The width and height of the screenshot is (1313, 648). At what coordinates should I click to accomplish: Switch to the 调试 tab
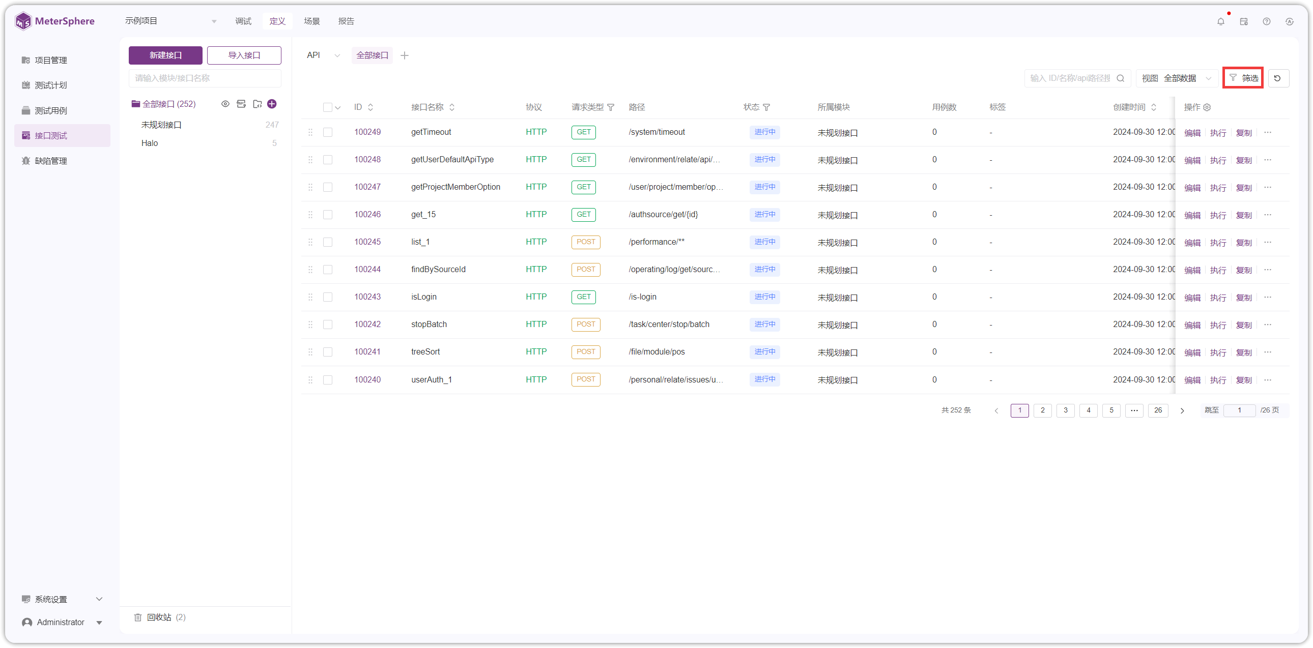pos(243,21)
